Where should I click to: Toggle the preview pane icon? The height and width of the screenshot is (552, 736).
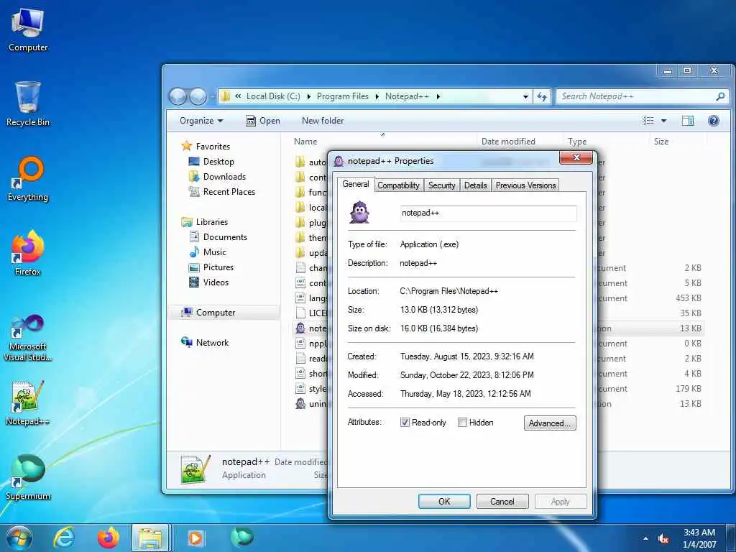[688, 121]
